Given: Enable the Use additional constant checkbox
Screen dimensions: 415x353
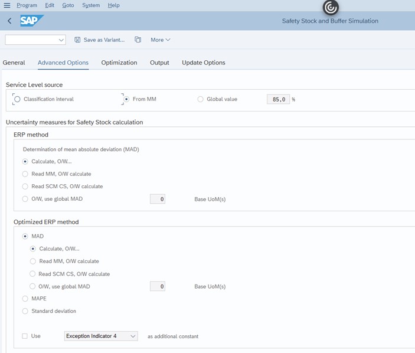Looking at the screenshot, I should pyautogui.click(x=25, y=336).
